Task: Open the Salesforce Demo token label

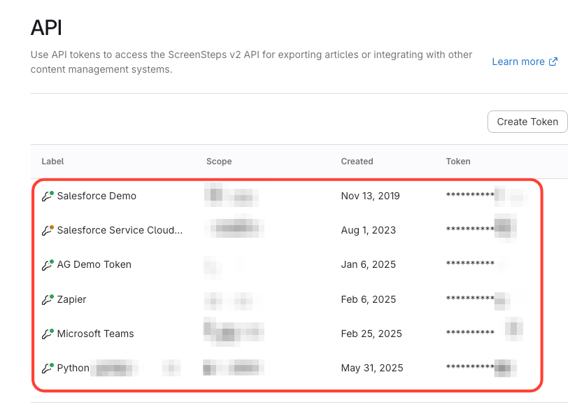Action: point(97,197)
